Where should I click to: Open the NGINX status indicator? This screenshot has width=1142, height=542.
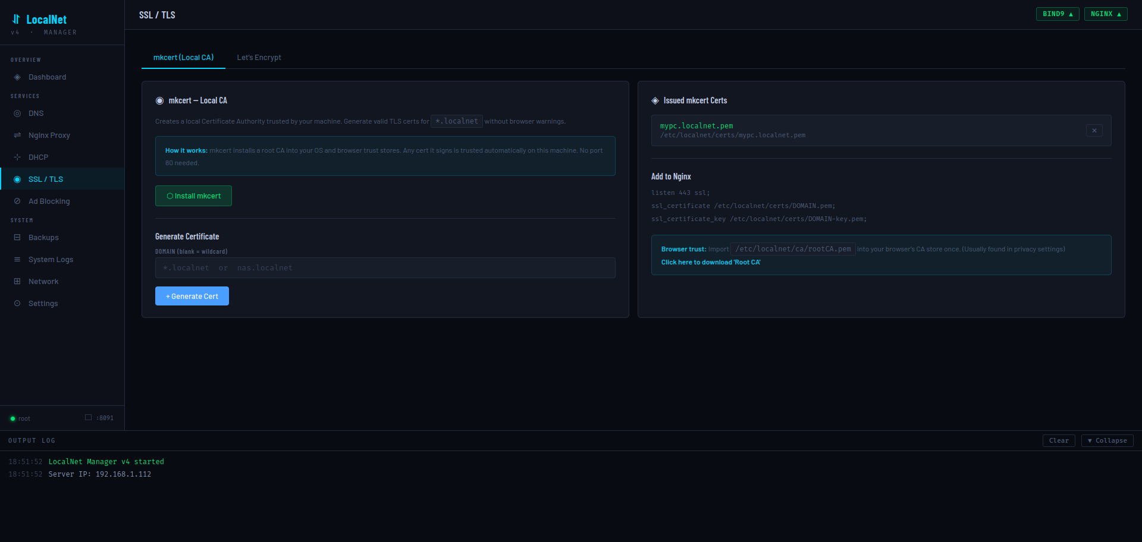[1106, 14]
